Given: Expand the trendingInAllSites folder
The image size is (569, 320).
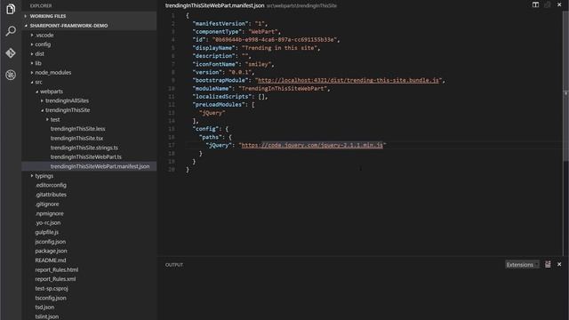Looking at the screenshot, I should (67, 100).
